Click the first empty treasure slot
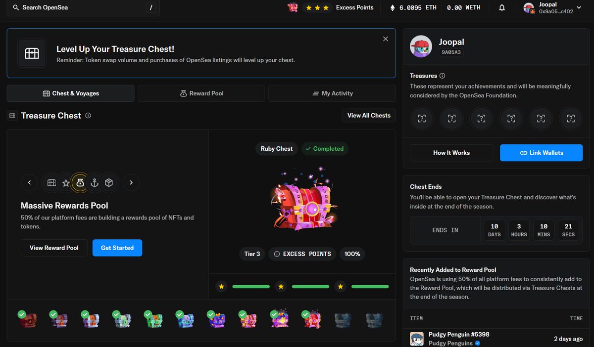The height and width of the screenshot is (347, 594). coord(422,118)
